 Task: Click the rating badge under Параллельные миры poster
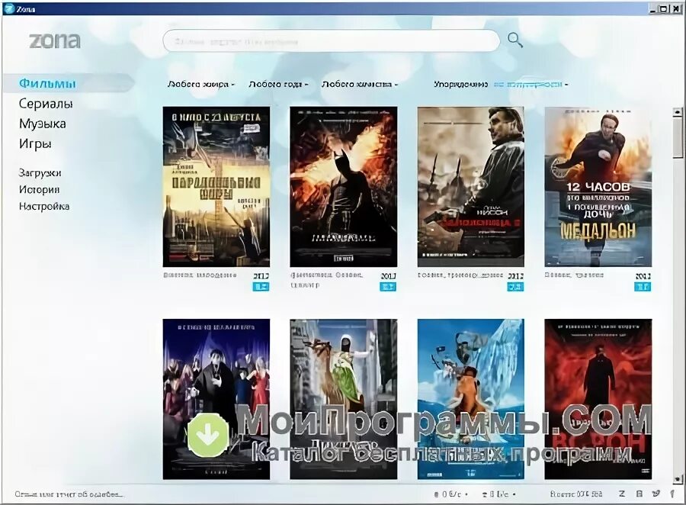(261, 287)
